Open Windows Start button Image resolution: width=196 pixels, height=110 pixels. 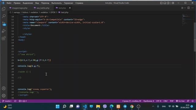[x=58, y=106]
